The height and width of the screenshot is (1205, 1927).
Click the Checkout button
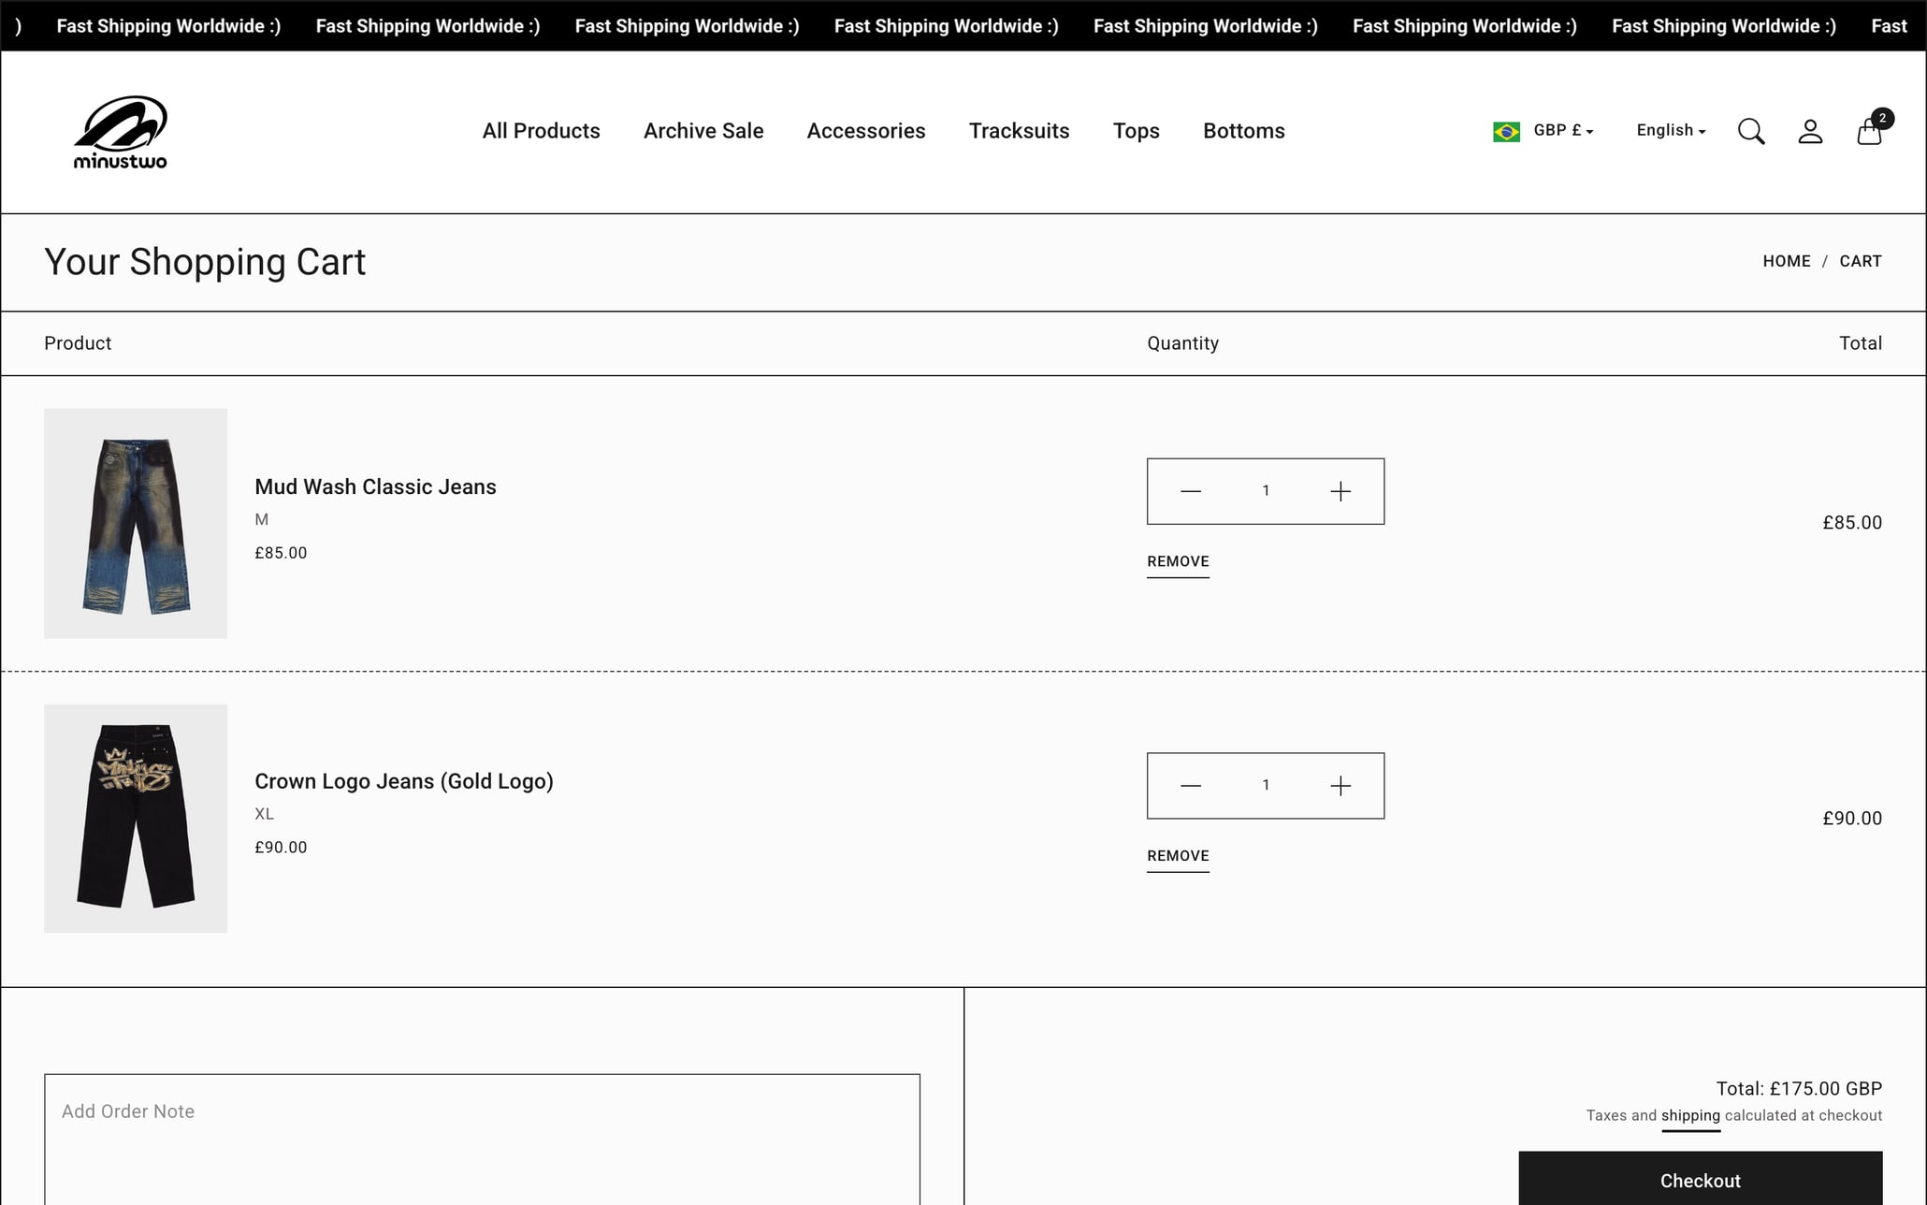(x=1700, y=1178)
